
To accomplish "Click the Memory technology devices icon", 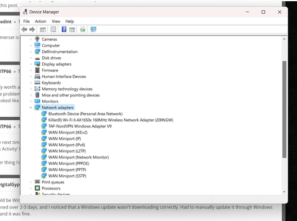I will 37,89.
